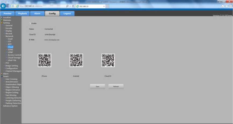This screenshot has height=124, width=233.
Task: Open the Playback tab
Action: click(22, 13)
